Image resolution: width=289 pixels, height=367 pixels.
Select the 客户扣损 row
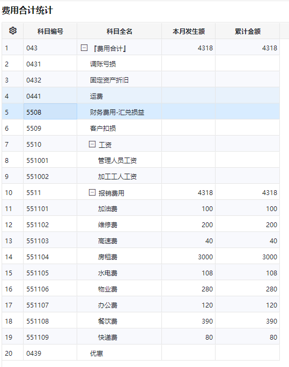pyautogui.click(x=141, y=128)
